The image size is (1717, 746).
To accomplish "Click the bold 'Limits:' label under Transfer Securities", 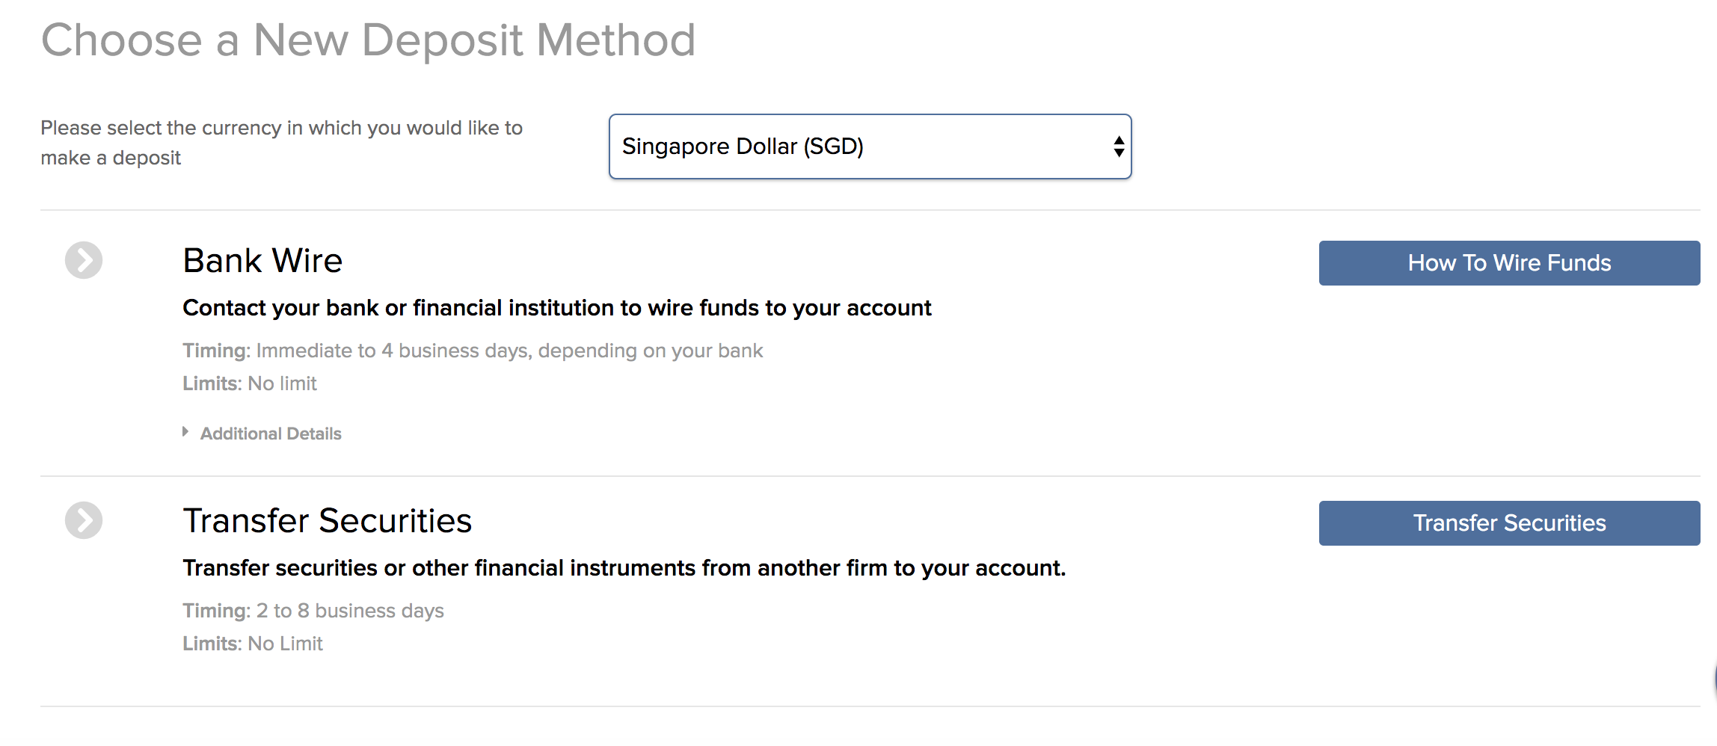I will [x=212, y=644].
